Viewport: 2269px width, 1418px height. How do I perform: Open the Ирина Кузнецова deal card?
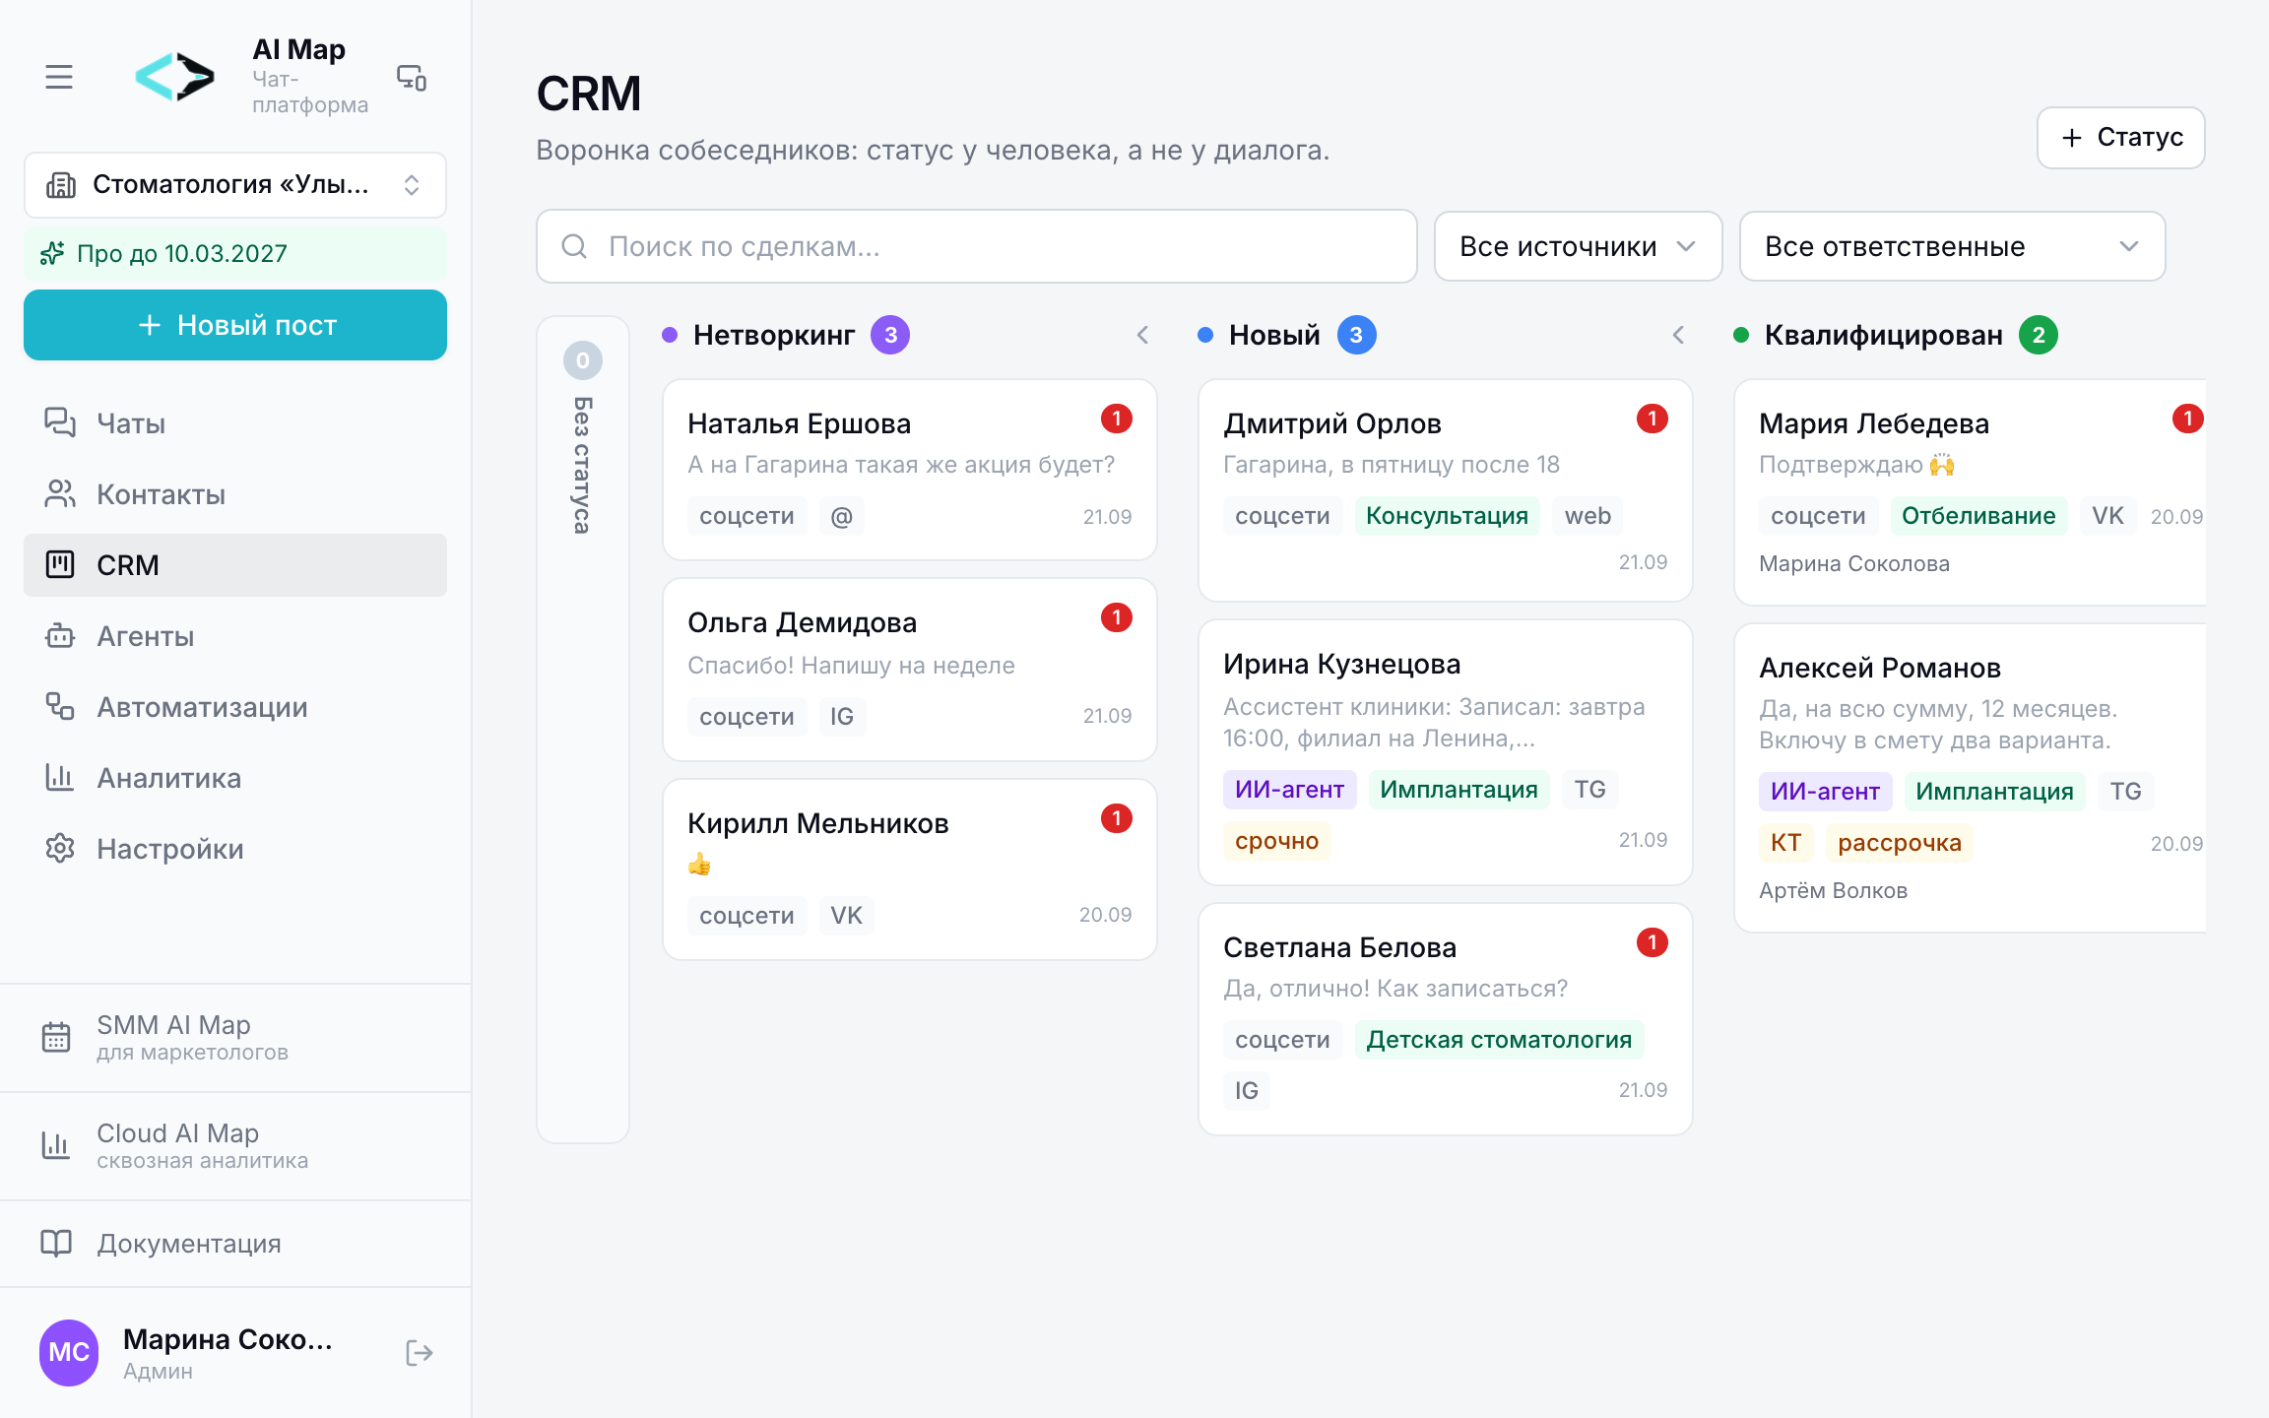click(1446, 752)
